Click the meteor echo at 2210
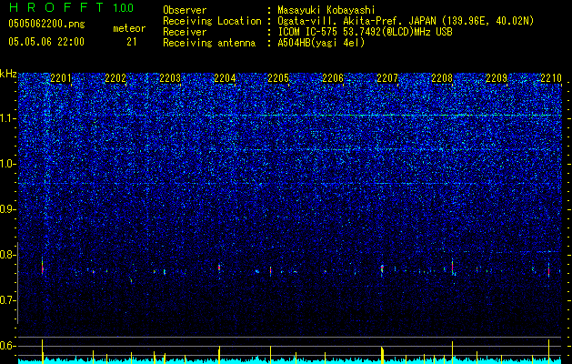Screen dimensions: 572x364 (548, 270)
